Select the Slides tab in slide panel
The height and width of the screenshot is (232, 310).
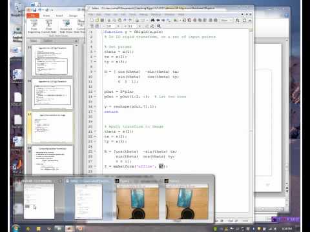point(34,41)
